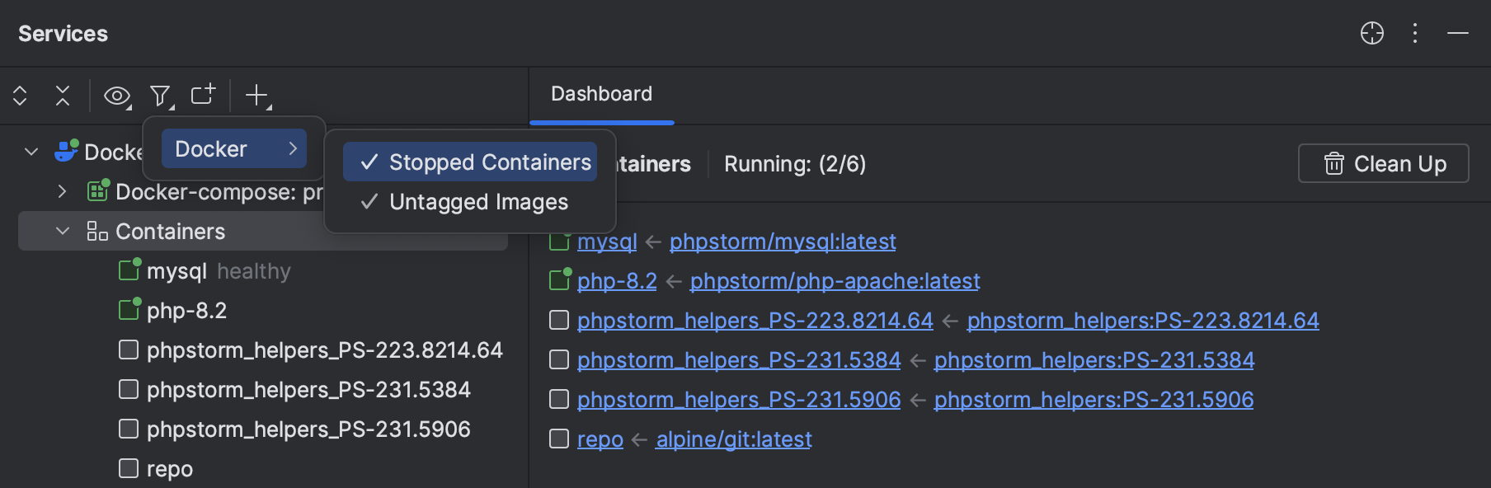The height and width of the screenshot is (488, 1491).
Task: Open the View Options eye icon
Action: click(116, 96)
